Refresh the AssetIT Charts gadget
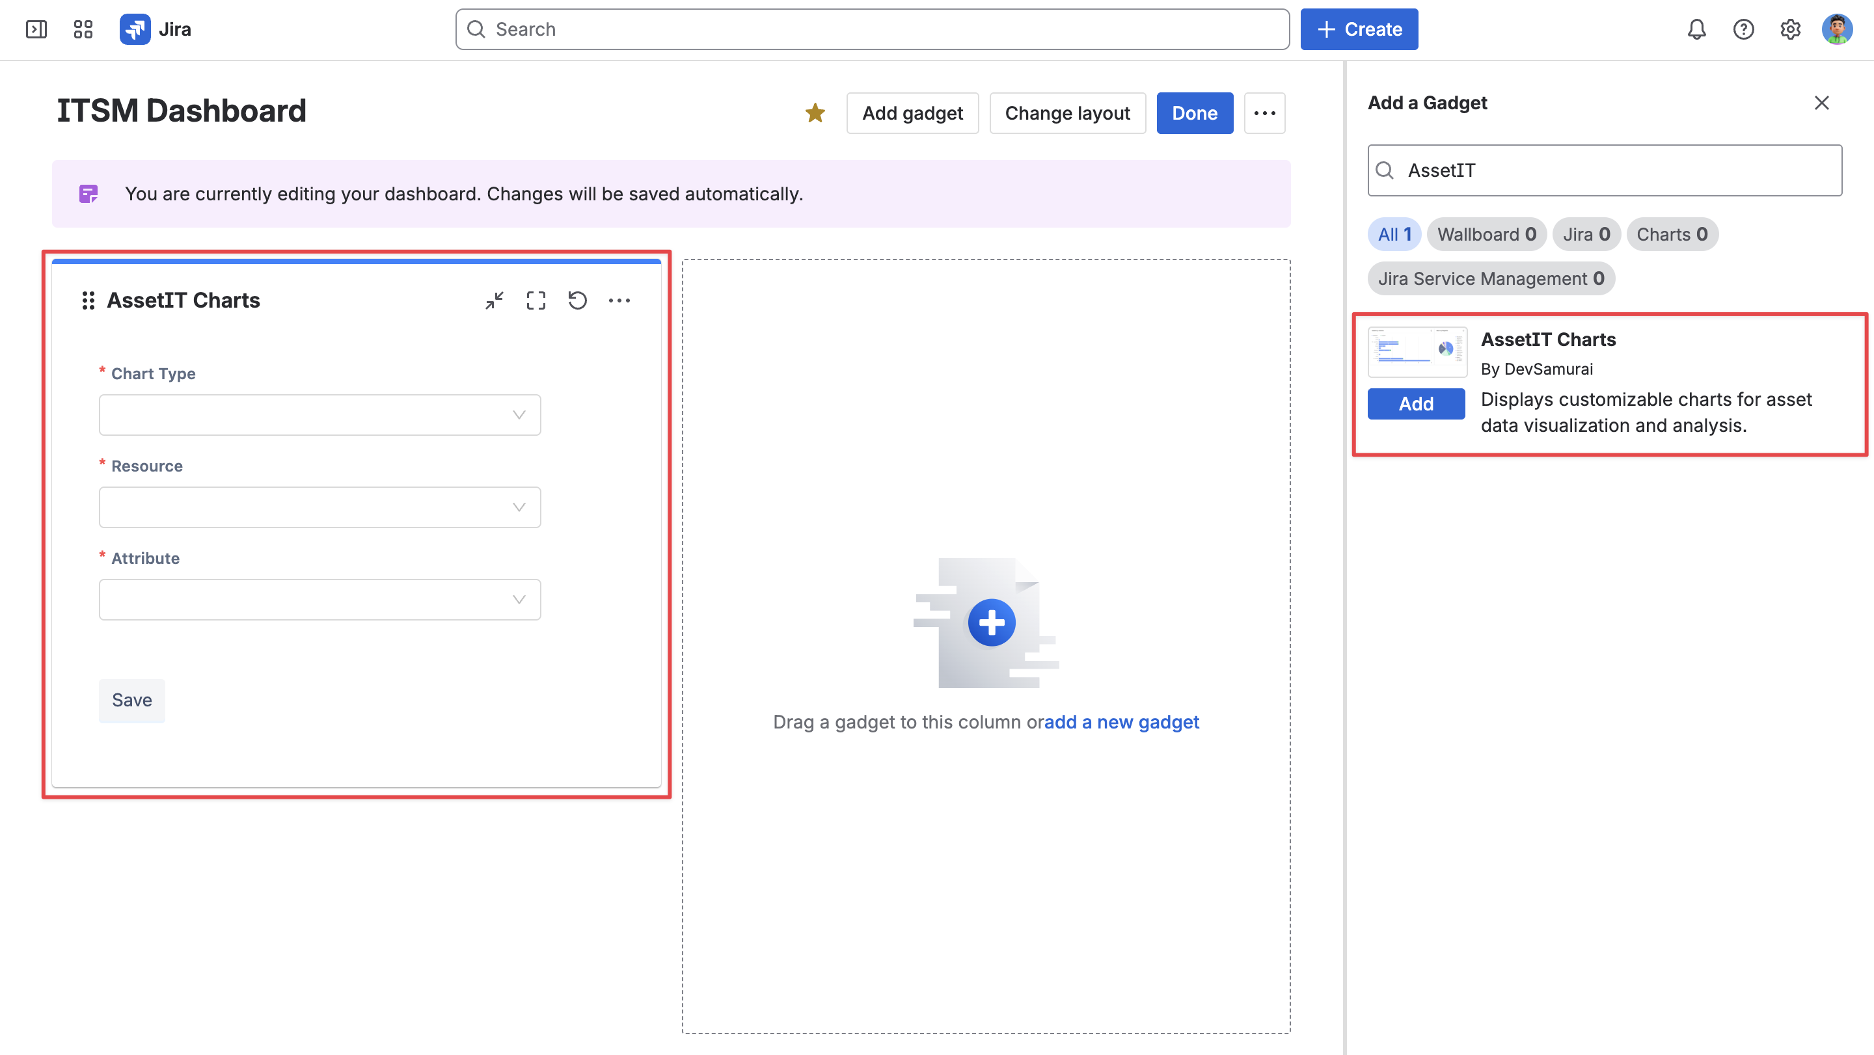Image resolution: width=1874 pixels, height=1055 pixels. tap(578, 300)
